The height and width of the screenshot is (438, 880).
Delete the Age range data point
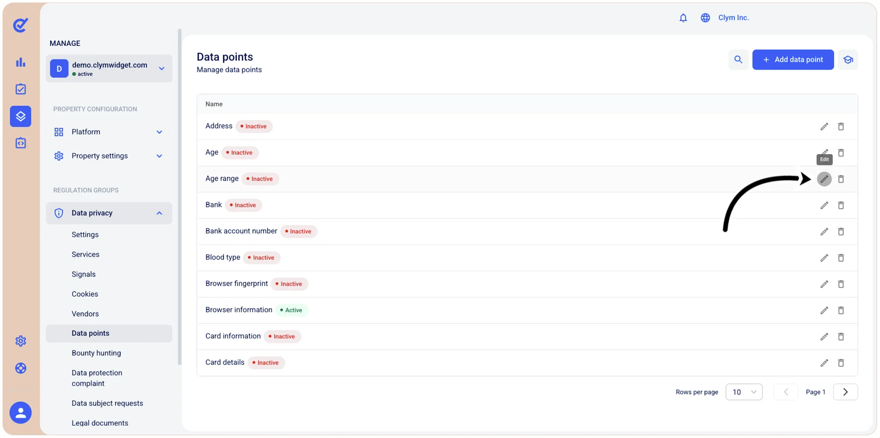click(x=841, y=179)
